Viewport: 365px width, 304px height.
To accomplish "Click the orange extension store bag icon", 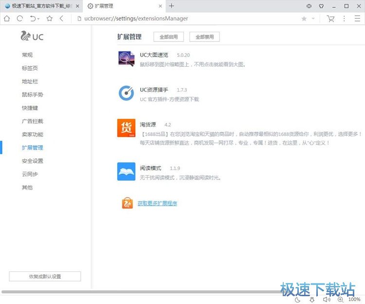I will tap(128, 203).
